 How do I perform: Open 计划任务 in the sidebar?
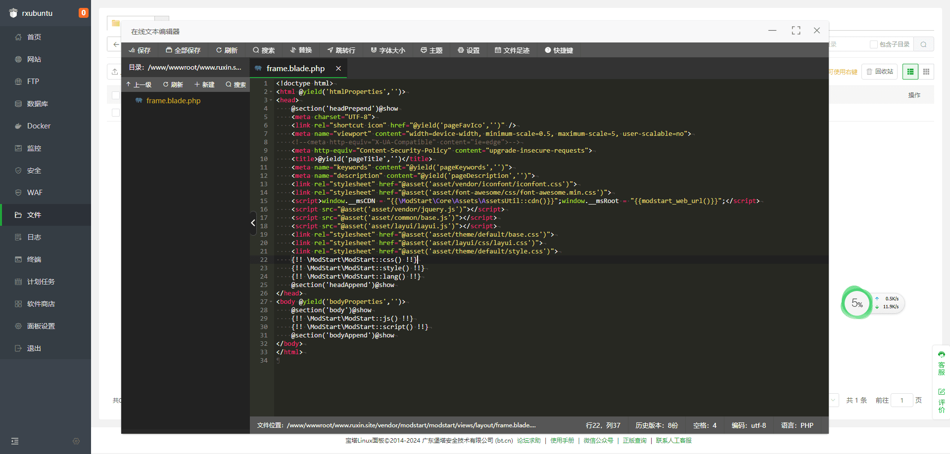point(41,282)
